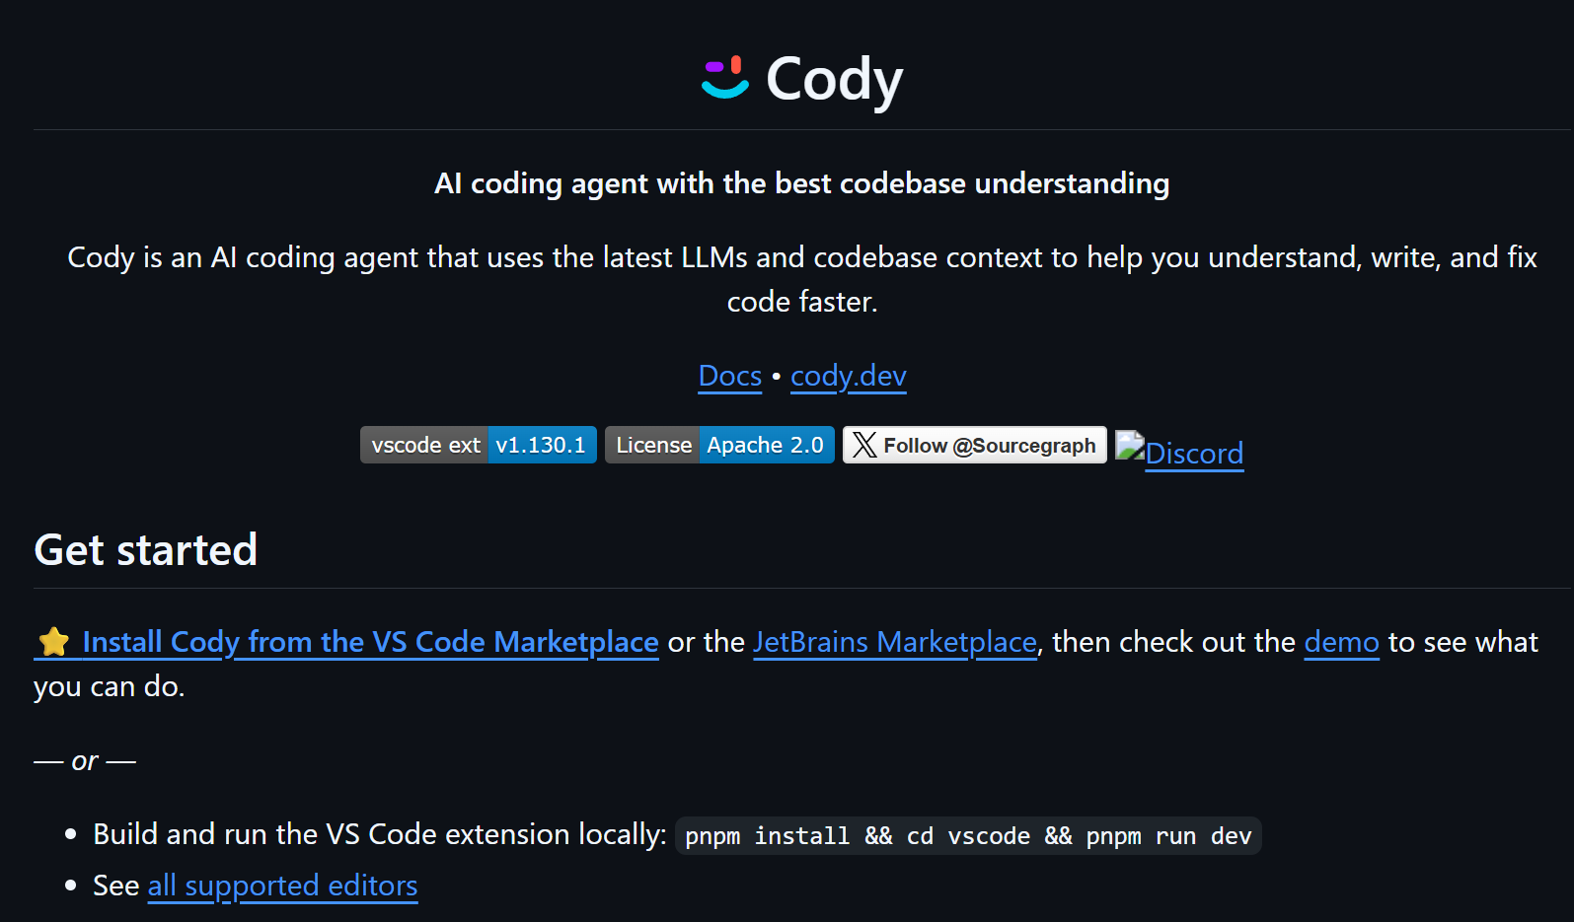Click the Cody smiley logo icon
Viewport: 1574px width, 922px height.
[725, 78]
